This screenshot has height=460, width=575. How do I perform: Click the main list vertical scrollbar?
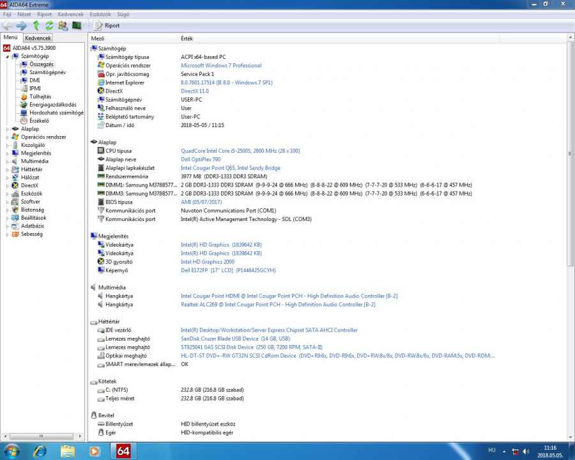571,154
